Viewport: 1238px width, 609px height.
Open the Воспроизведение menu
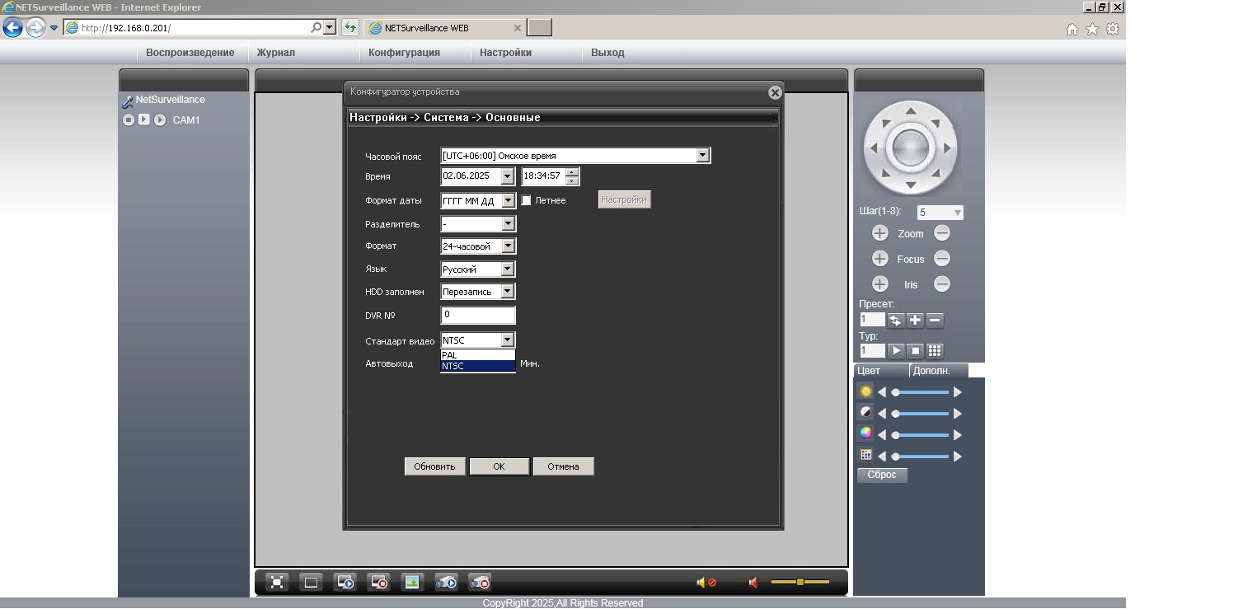click(190, 53)
